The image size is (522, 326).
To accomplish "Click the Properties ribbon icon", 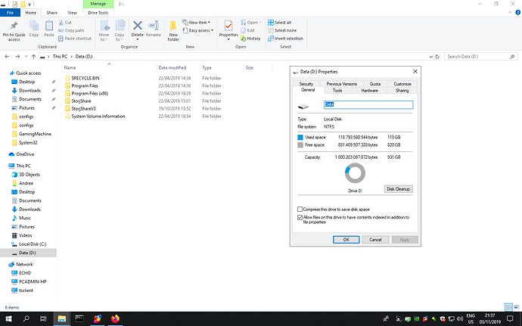I will (x=228, y=28).
